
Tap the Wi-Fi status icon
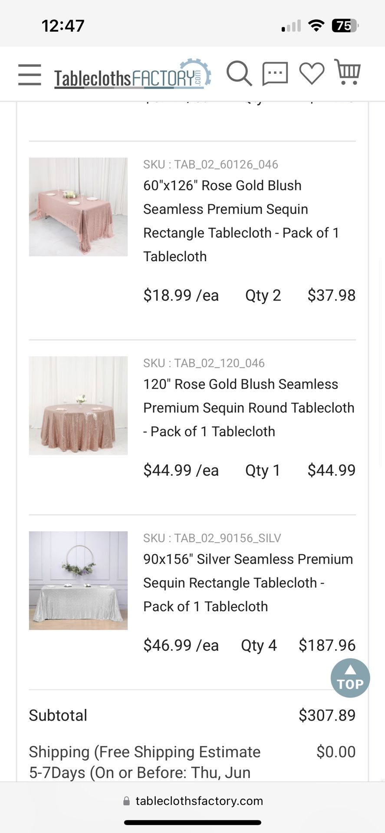(316, 26)
